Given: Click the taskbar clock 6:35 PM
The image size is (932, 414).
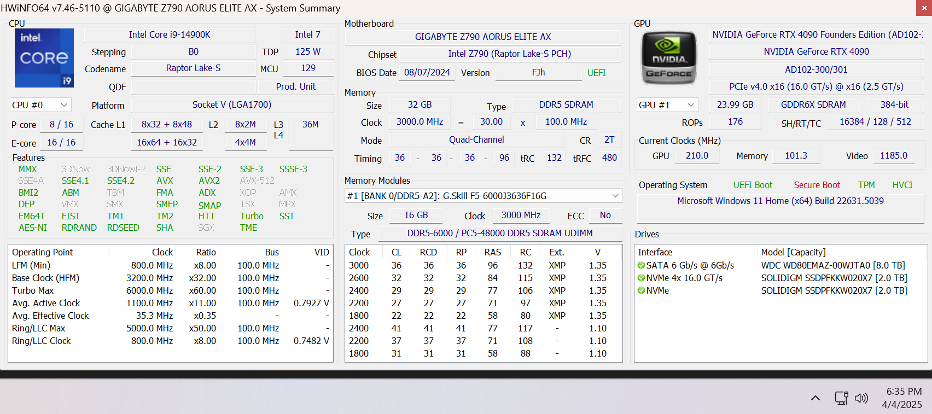Looking at the screenshot, I should pos(904,392).
